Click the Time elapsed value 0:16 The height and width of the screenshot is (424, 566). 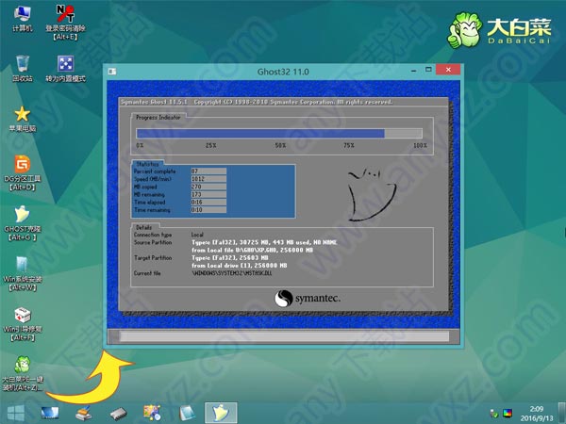(x=208, y=202)
